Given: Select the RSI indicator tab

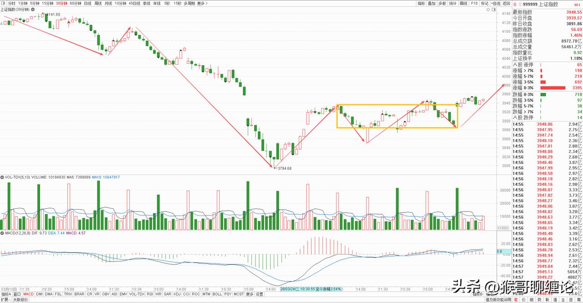Looking at the screenshot, I should [x=150, y=294].
